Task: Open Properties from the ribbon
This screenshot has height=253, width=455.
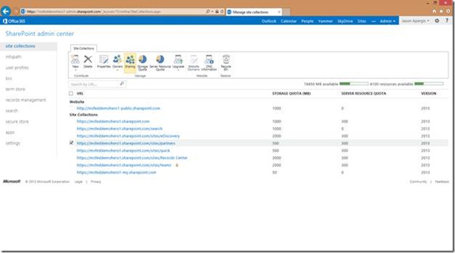Action: click(x=103, y=59)
